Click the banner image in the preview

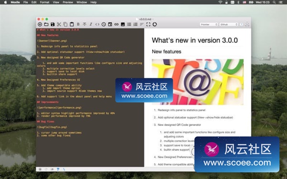pyautogui.click(x=198, y=82)
